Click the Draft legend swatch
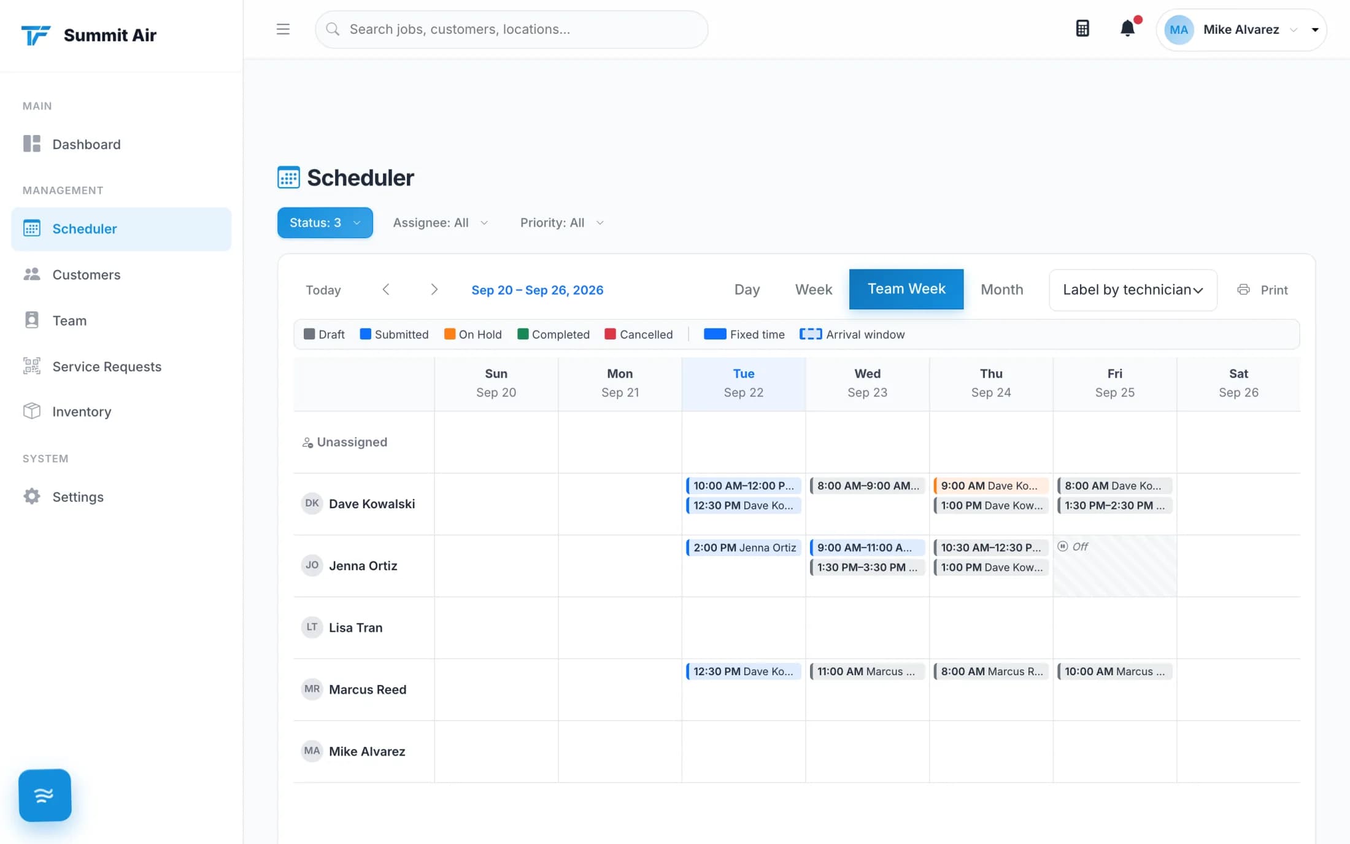This screenshot has width=1350, height=844. (x=309, y=334)
